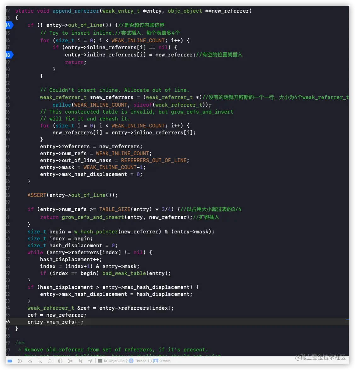Click hash_displacement++ on line 47
This screenshot has width=355, height=370.
(x=71, y=259)
